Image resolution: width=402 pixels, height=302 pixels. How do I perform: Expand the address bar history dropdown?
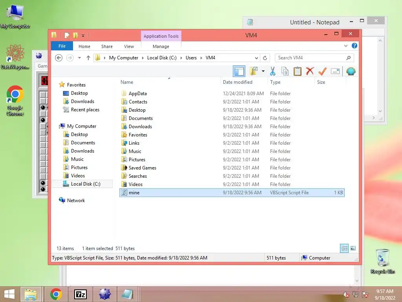pos(256,58)
